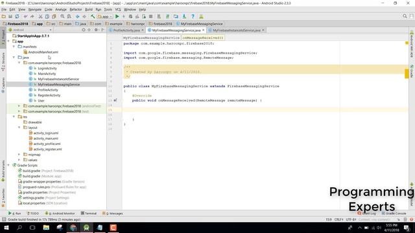Click the CRLF line separator status entry
The image size is (415, 233).
pyautogui.click(x=338, y=219)
